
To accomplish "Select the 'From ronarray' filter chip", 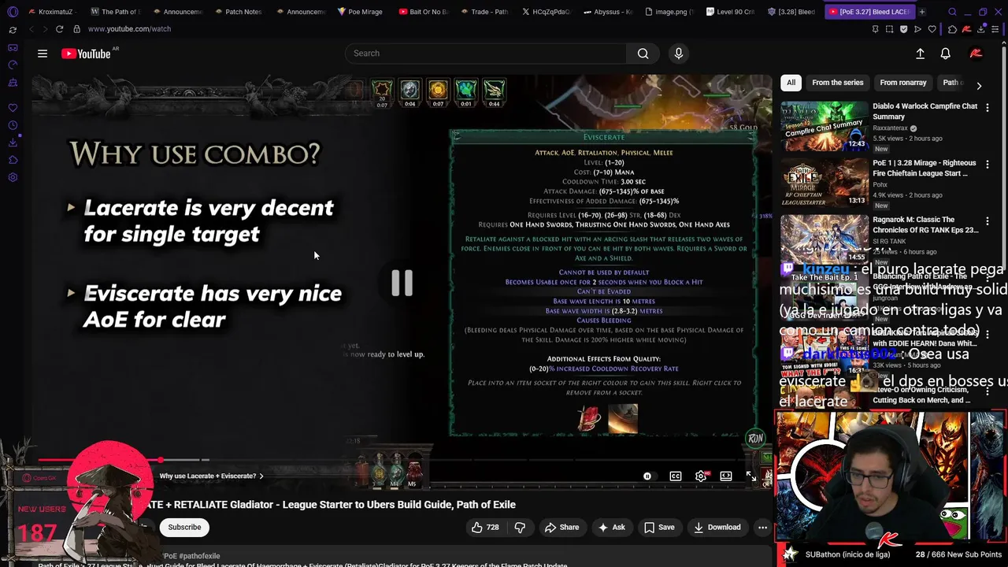I will [x=902, y=83].
